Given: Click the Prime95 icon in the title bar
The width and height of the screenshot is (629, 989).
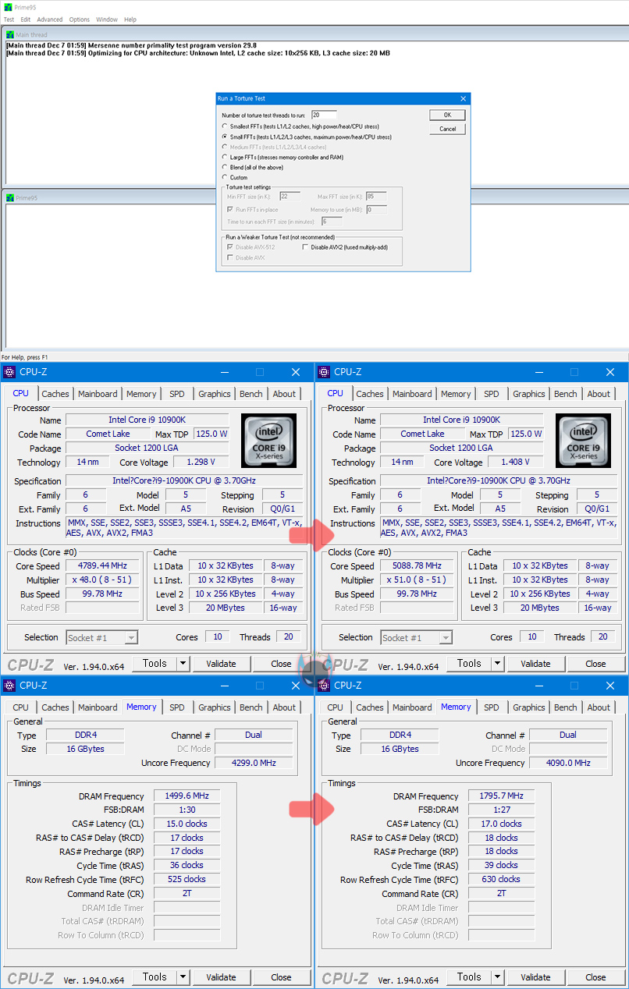Looking at the screenshot, I should (9, 7).
